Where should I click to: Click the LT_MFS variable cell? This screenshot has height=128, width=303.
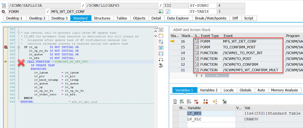click(x=211, y=113)
